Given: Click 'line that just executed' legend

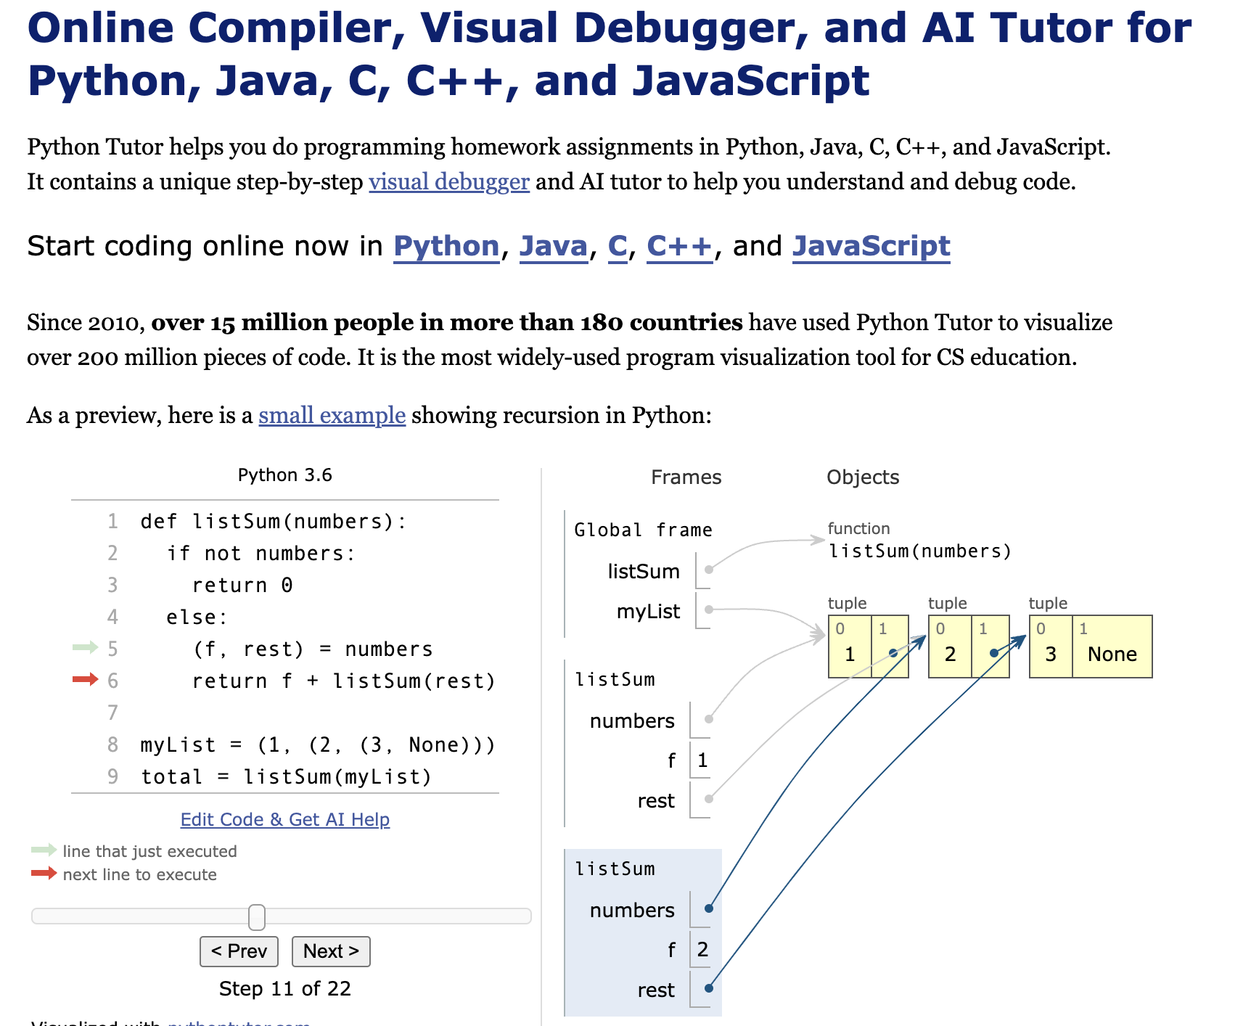Looking at the screenshot, I should click(x=149, y=851).
